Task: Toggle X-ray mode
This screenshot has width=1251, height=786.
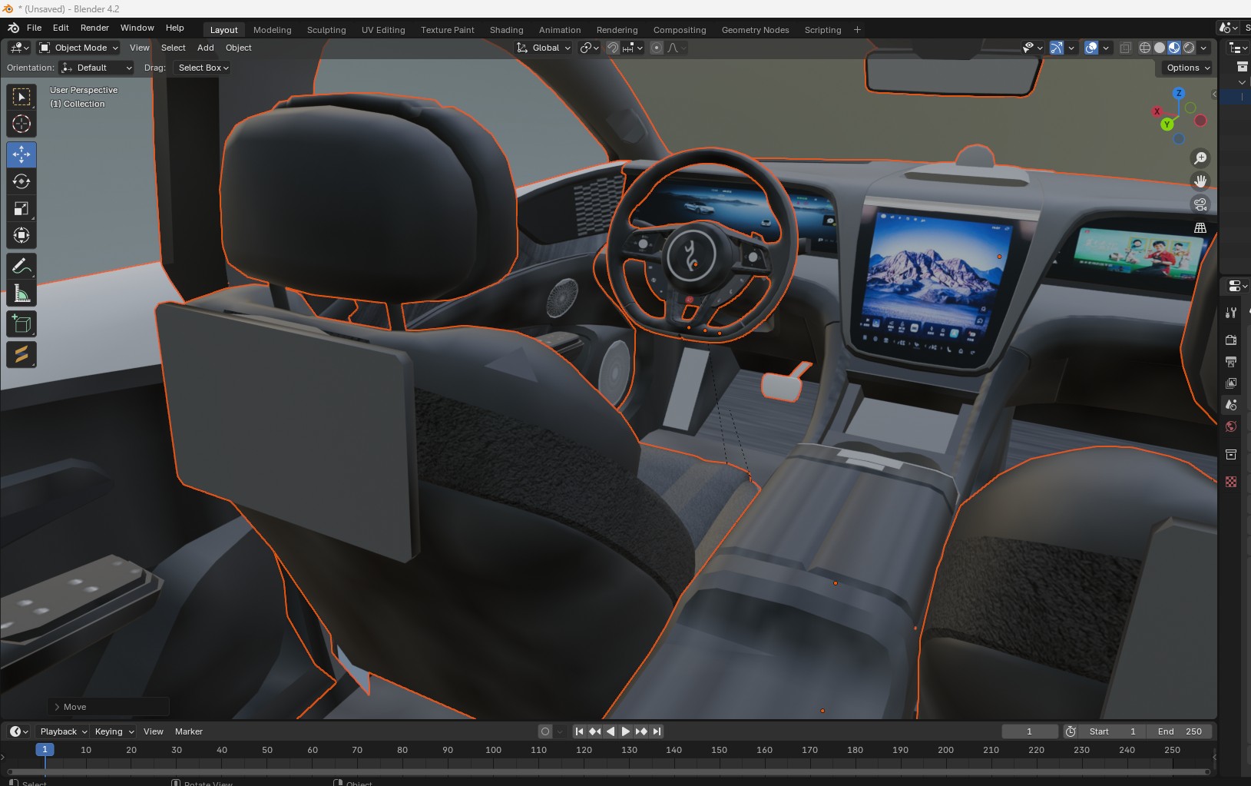Action: (x=1125, y=48)
